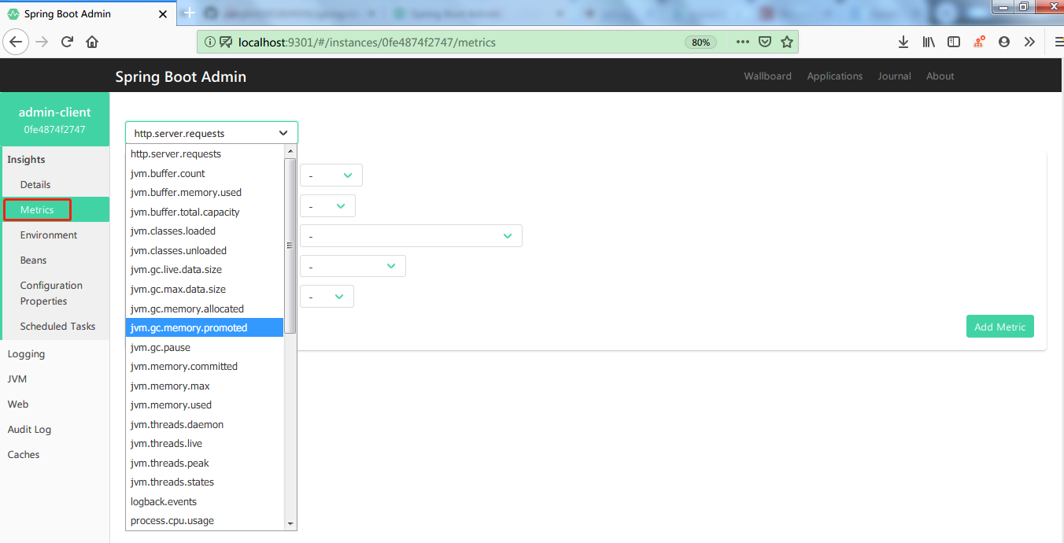Open the Downloads arrow icon
1064x543 pixels.
coord(903,42)
